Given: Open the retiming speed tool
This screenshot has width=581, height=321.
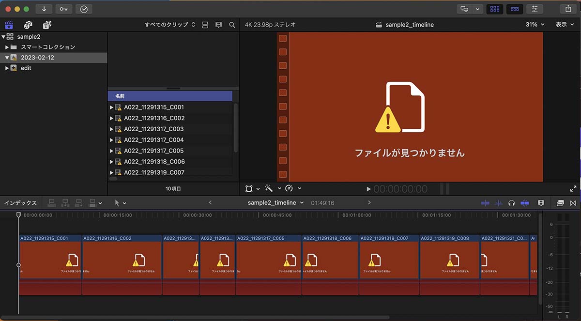Looking at the screenshot, I should (289, 188).
